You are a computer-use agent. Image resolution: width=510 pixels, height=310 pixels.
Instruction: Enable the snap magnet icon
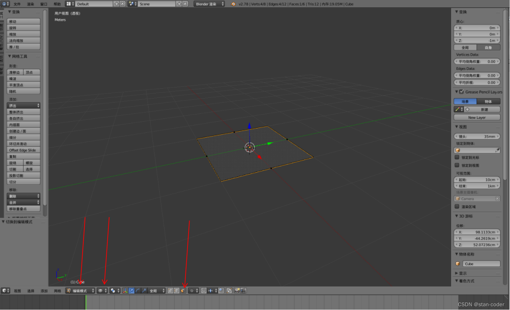click(x=204, y=290)
